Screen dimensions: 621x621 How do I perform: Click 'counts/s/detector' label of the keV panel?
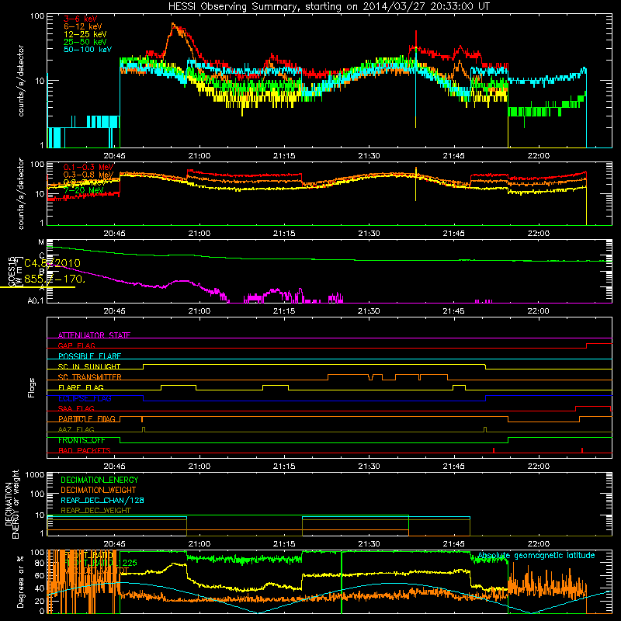coord(21,81)
